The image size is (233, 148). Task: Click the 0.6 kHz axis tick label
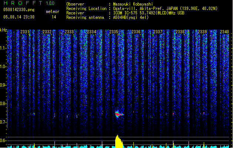pos(3,141)
